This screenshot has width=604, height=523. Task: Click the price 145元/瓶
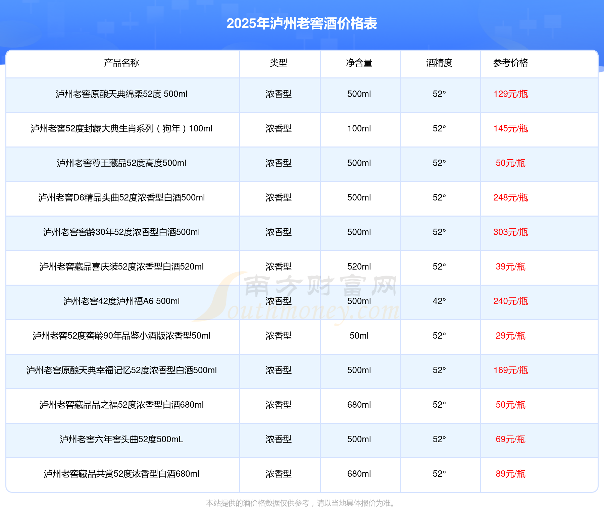coord(511,128)
